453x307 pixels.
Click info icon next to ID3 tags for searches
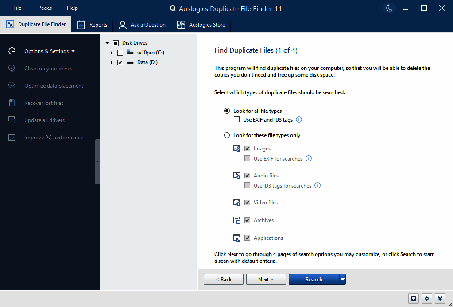317,186
